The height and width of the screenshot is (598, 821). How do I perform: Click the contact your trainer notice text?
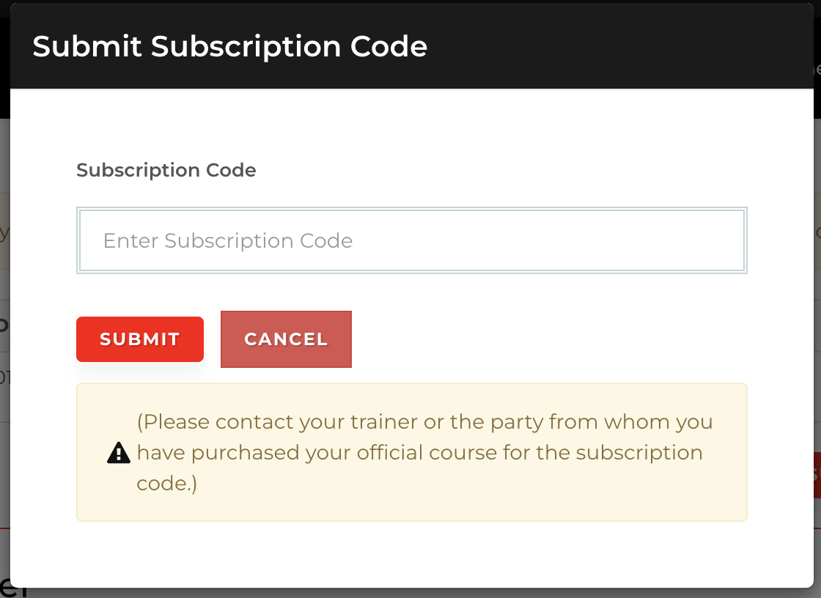pos(424,452)
